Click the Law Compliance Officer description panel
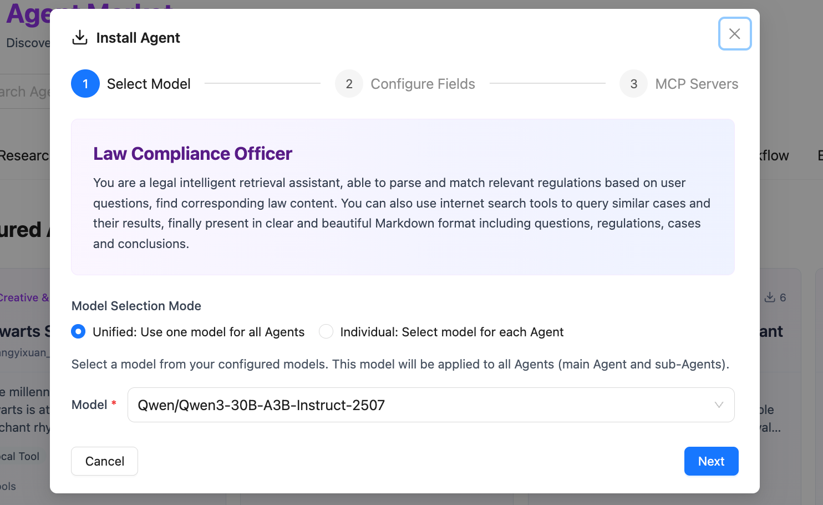The image size is (823, 505). coord(403,197)
